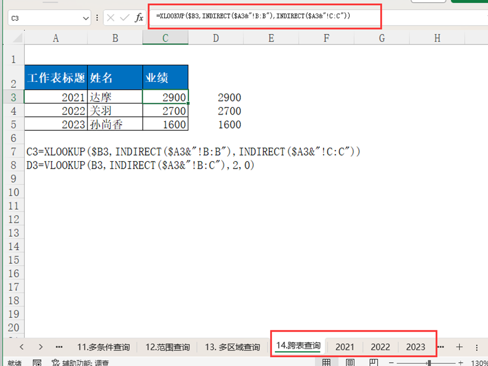Viewport: 488px width, 366px height.
Task: Select row 3 header
Action: [x=14, y=98]
